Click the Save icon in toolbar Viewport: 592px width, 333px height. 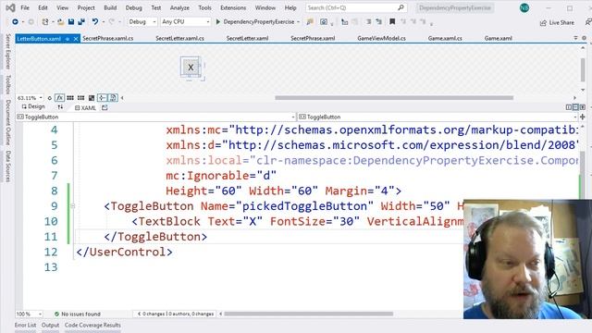coord(71,22)
